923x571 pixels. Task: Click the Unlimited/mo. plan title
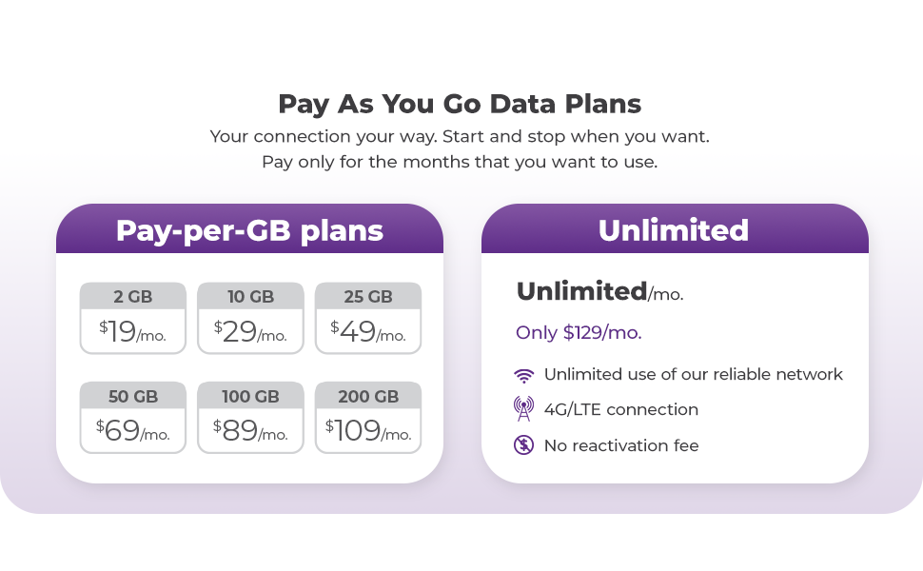click(599, 291)
